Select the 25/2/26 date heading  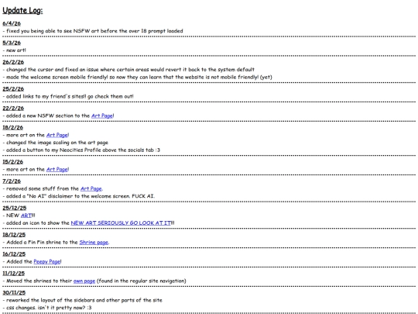[x=13, y=88]
